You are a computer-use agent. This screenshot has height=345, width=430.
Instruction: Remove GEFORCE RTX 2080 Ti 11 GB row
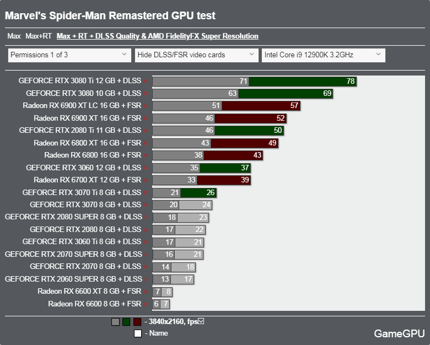145,131
